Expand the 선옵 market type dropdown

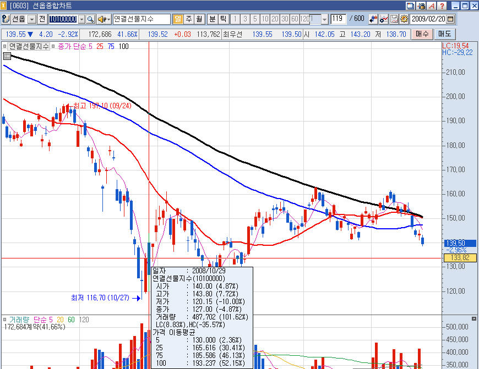pyautogui.click(x=31, y=19)
